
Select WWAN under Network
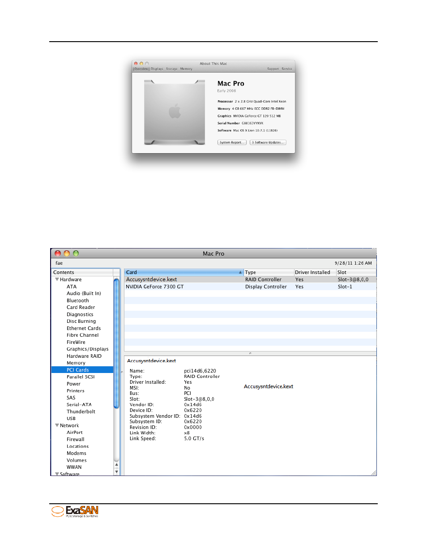point(74,467)
